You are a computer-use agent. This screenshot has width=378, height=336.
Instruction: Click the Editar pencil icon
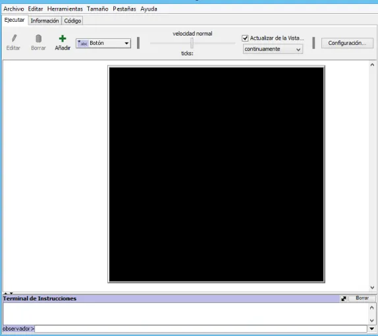point(14,38)
